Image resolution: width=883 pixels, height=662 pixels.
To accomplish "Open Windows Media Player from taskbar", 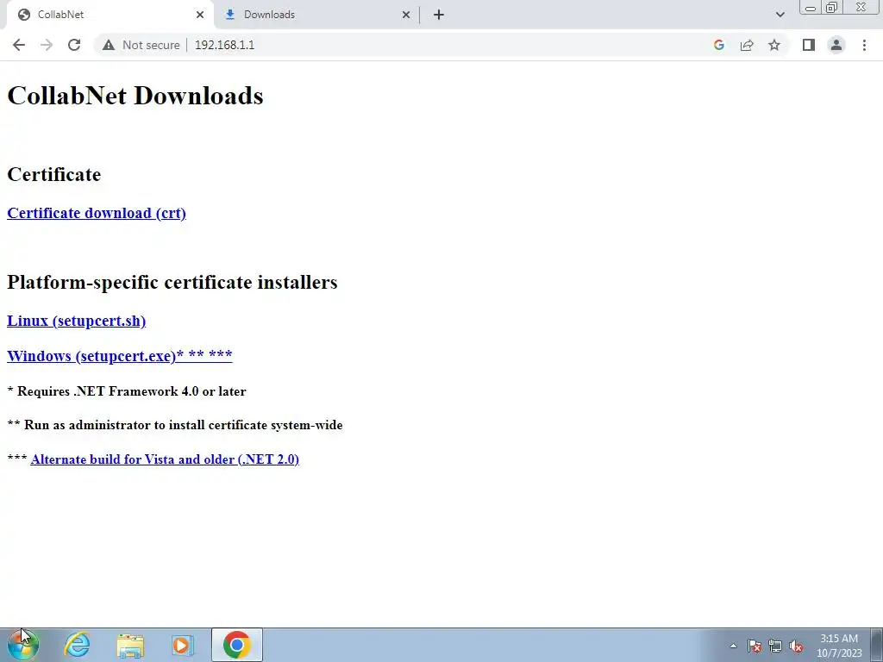I will click(x=183, y=645).
